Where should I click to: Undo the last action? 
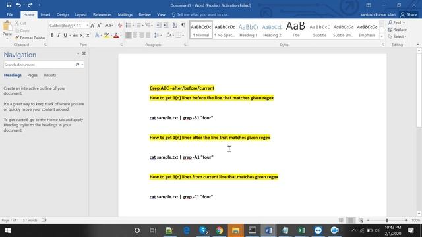[x=18, y=5]
